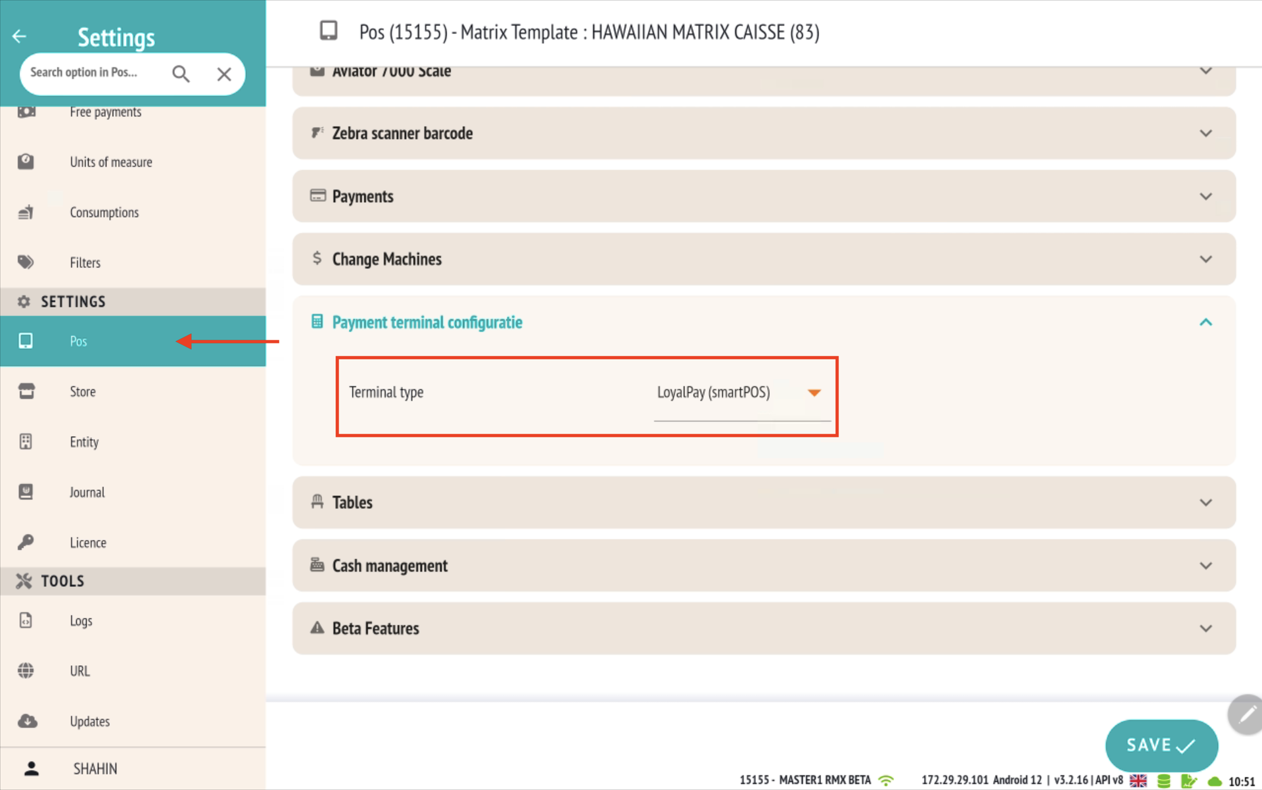Click the back arrow in Settings header

coord(19,36)
